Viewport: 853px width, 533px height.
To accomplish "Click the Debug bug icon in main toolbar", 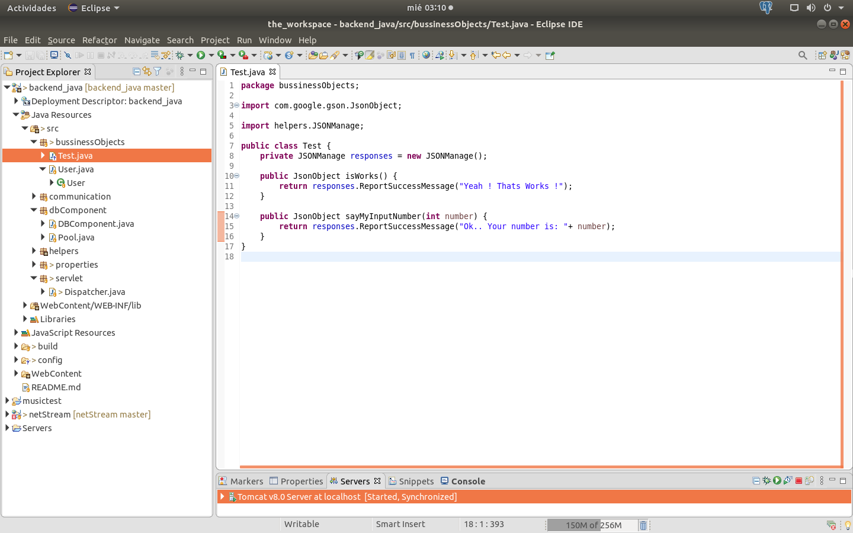I will 179,55.
